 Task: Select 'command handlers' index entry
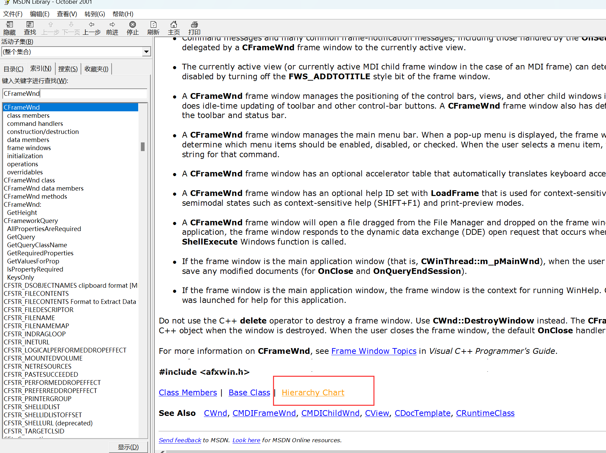[35, 123]
